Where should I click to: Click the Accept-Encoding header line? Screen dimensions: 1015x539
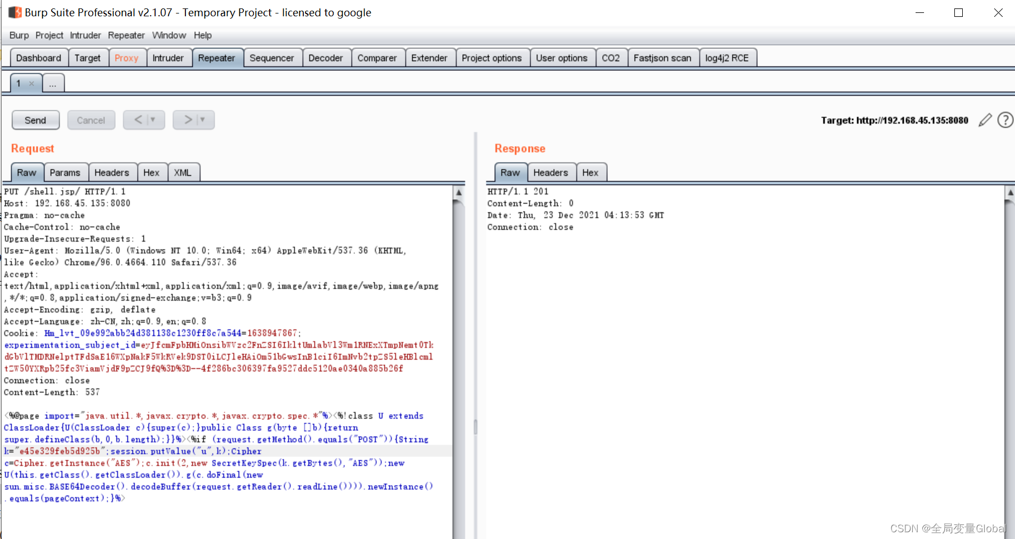pos(80,309)
